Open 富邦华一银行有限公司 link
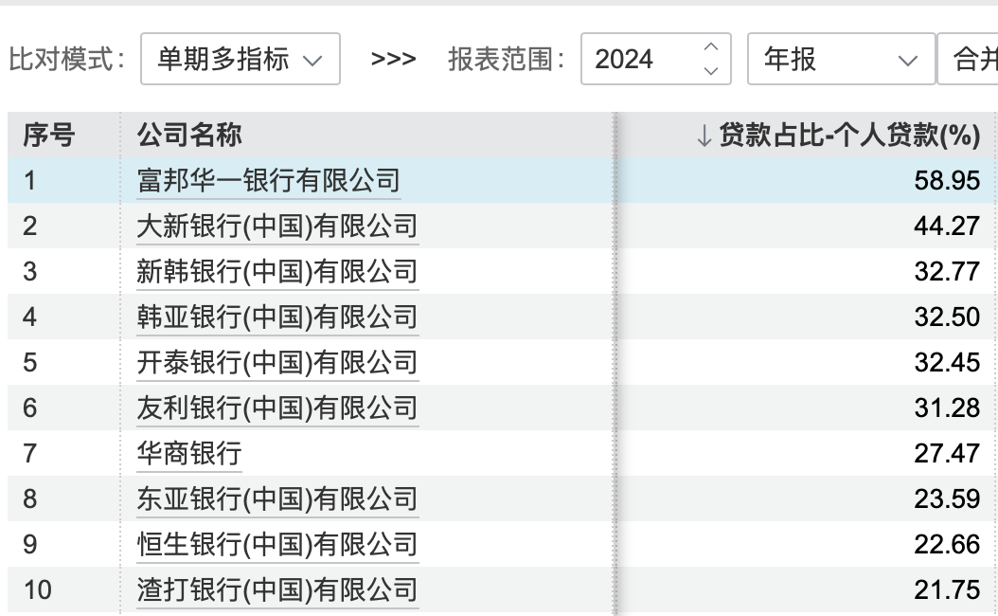Image resolution: width=998 pixels, height=616 pixels. (269, 181)
